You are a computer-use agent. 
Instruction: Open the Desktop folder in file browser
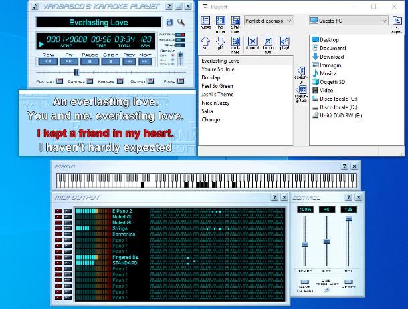tap(326, 40)
